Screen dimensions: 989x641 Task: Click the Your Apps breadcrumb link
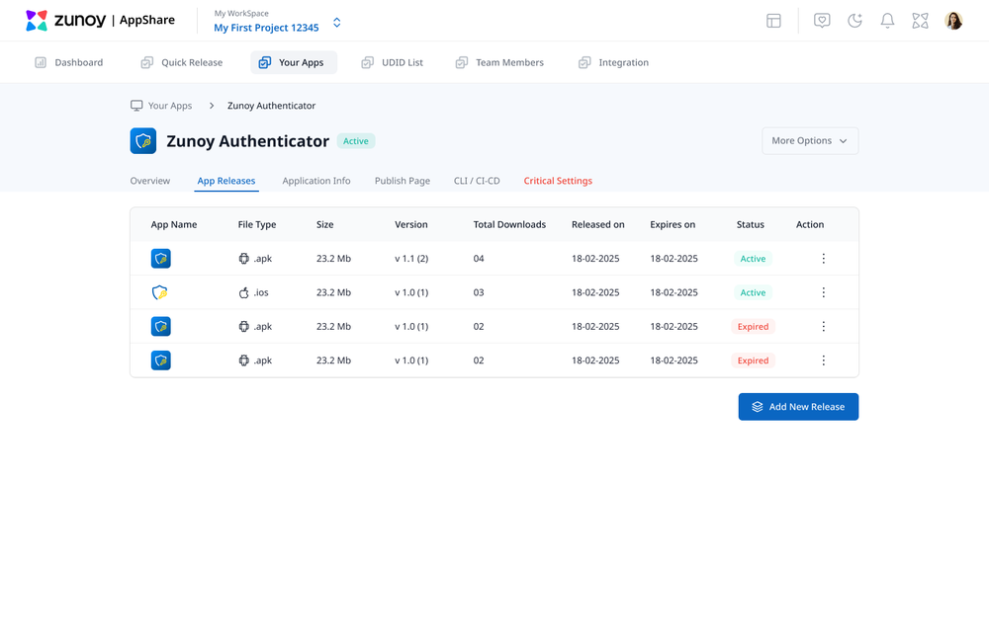click(x=161, y=105)
